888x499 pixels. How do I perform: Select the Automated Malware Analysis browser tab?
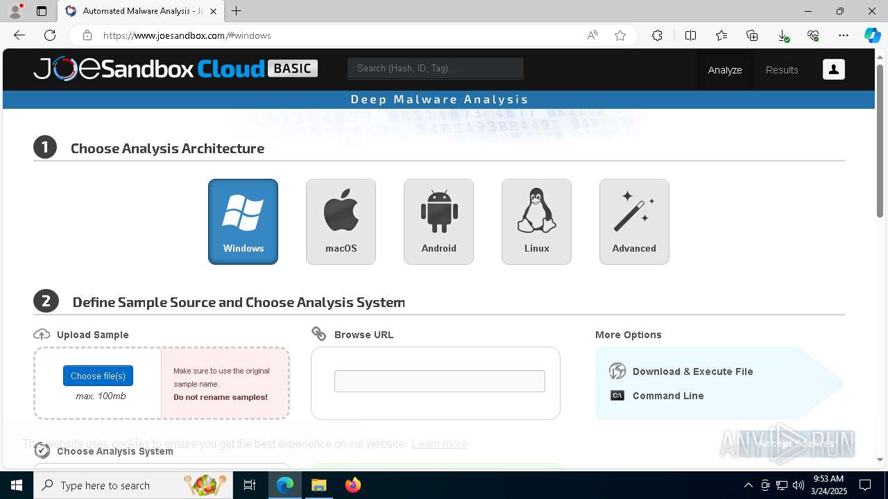pos(141,11)
